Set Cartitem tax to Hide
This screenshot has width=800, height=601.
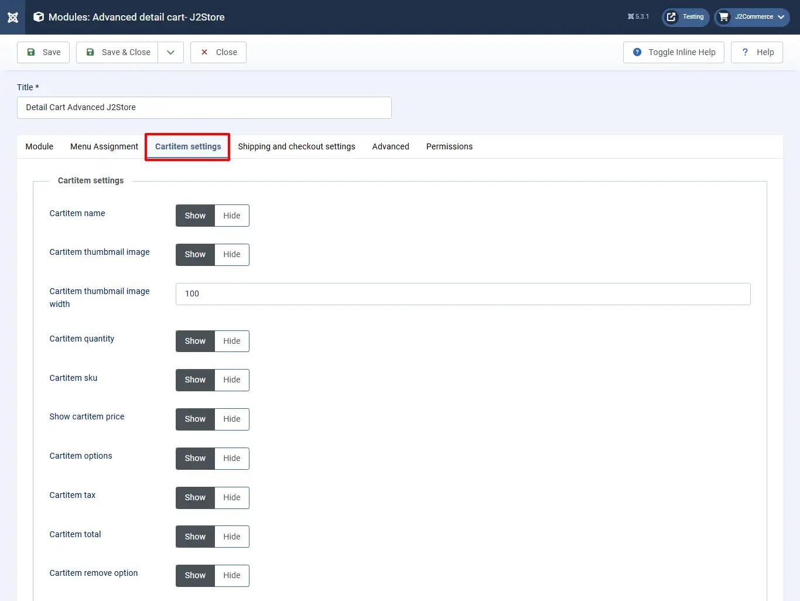pyautogui.click(x=232, y=498)
